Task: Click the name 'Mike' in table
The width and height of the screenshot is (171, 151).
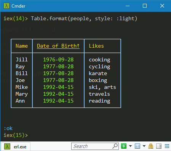Action: pos(22,87)
